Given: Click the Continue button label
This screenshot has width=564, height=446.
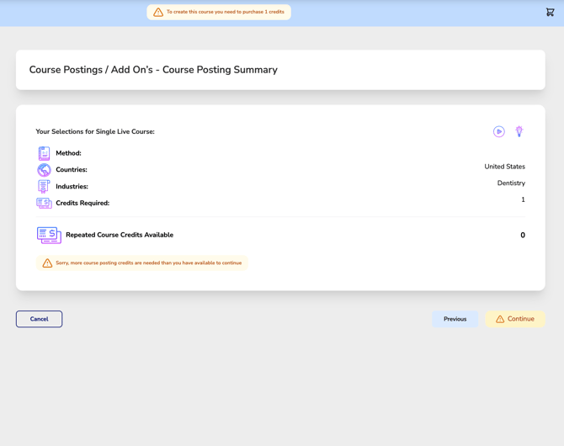Looking at the screenshot, I should point(521,319).
